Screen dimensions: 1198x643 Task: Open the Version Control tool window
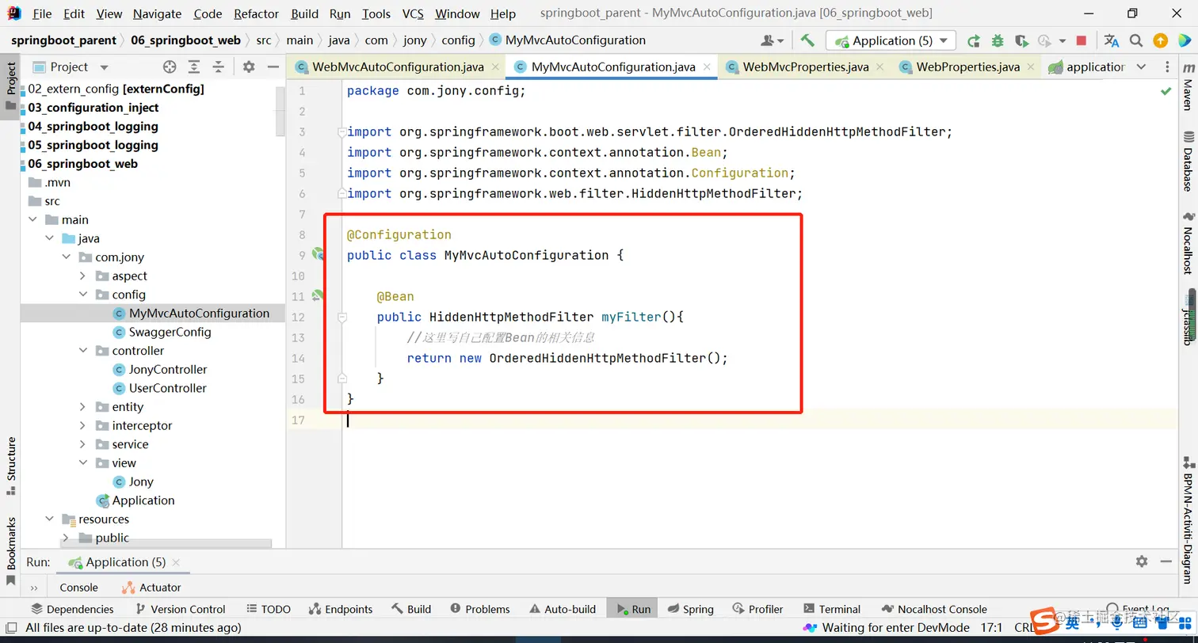(180, 609)
